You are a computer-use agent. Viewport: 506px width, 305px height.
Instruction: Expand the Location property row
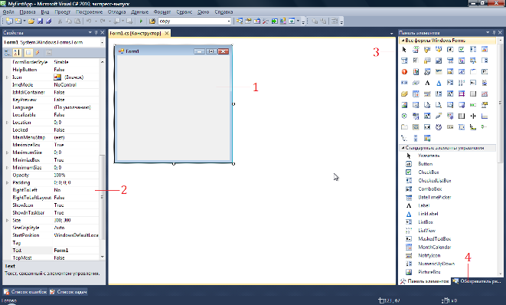point(7,123)
